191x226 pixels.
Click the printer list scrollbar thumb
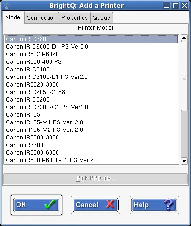pyautogui.click(x=184, y=76)
